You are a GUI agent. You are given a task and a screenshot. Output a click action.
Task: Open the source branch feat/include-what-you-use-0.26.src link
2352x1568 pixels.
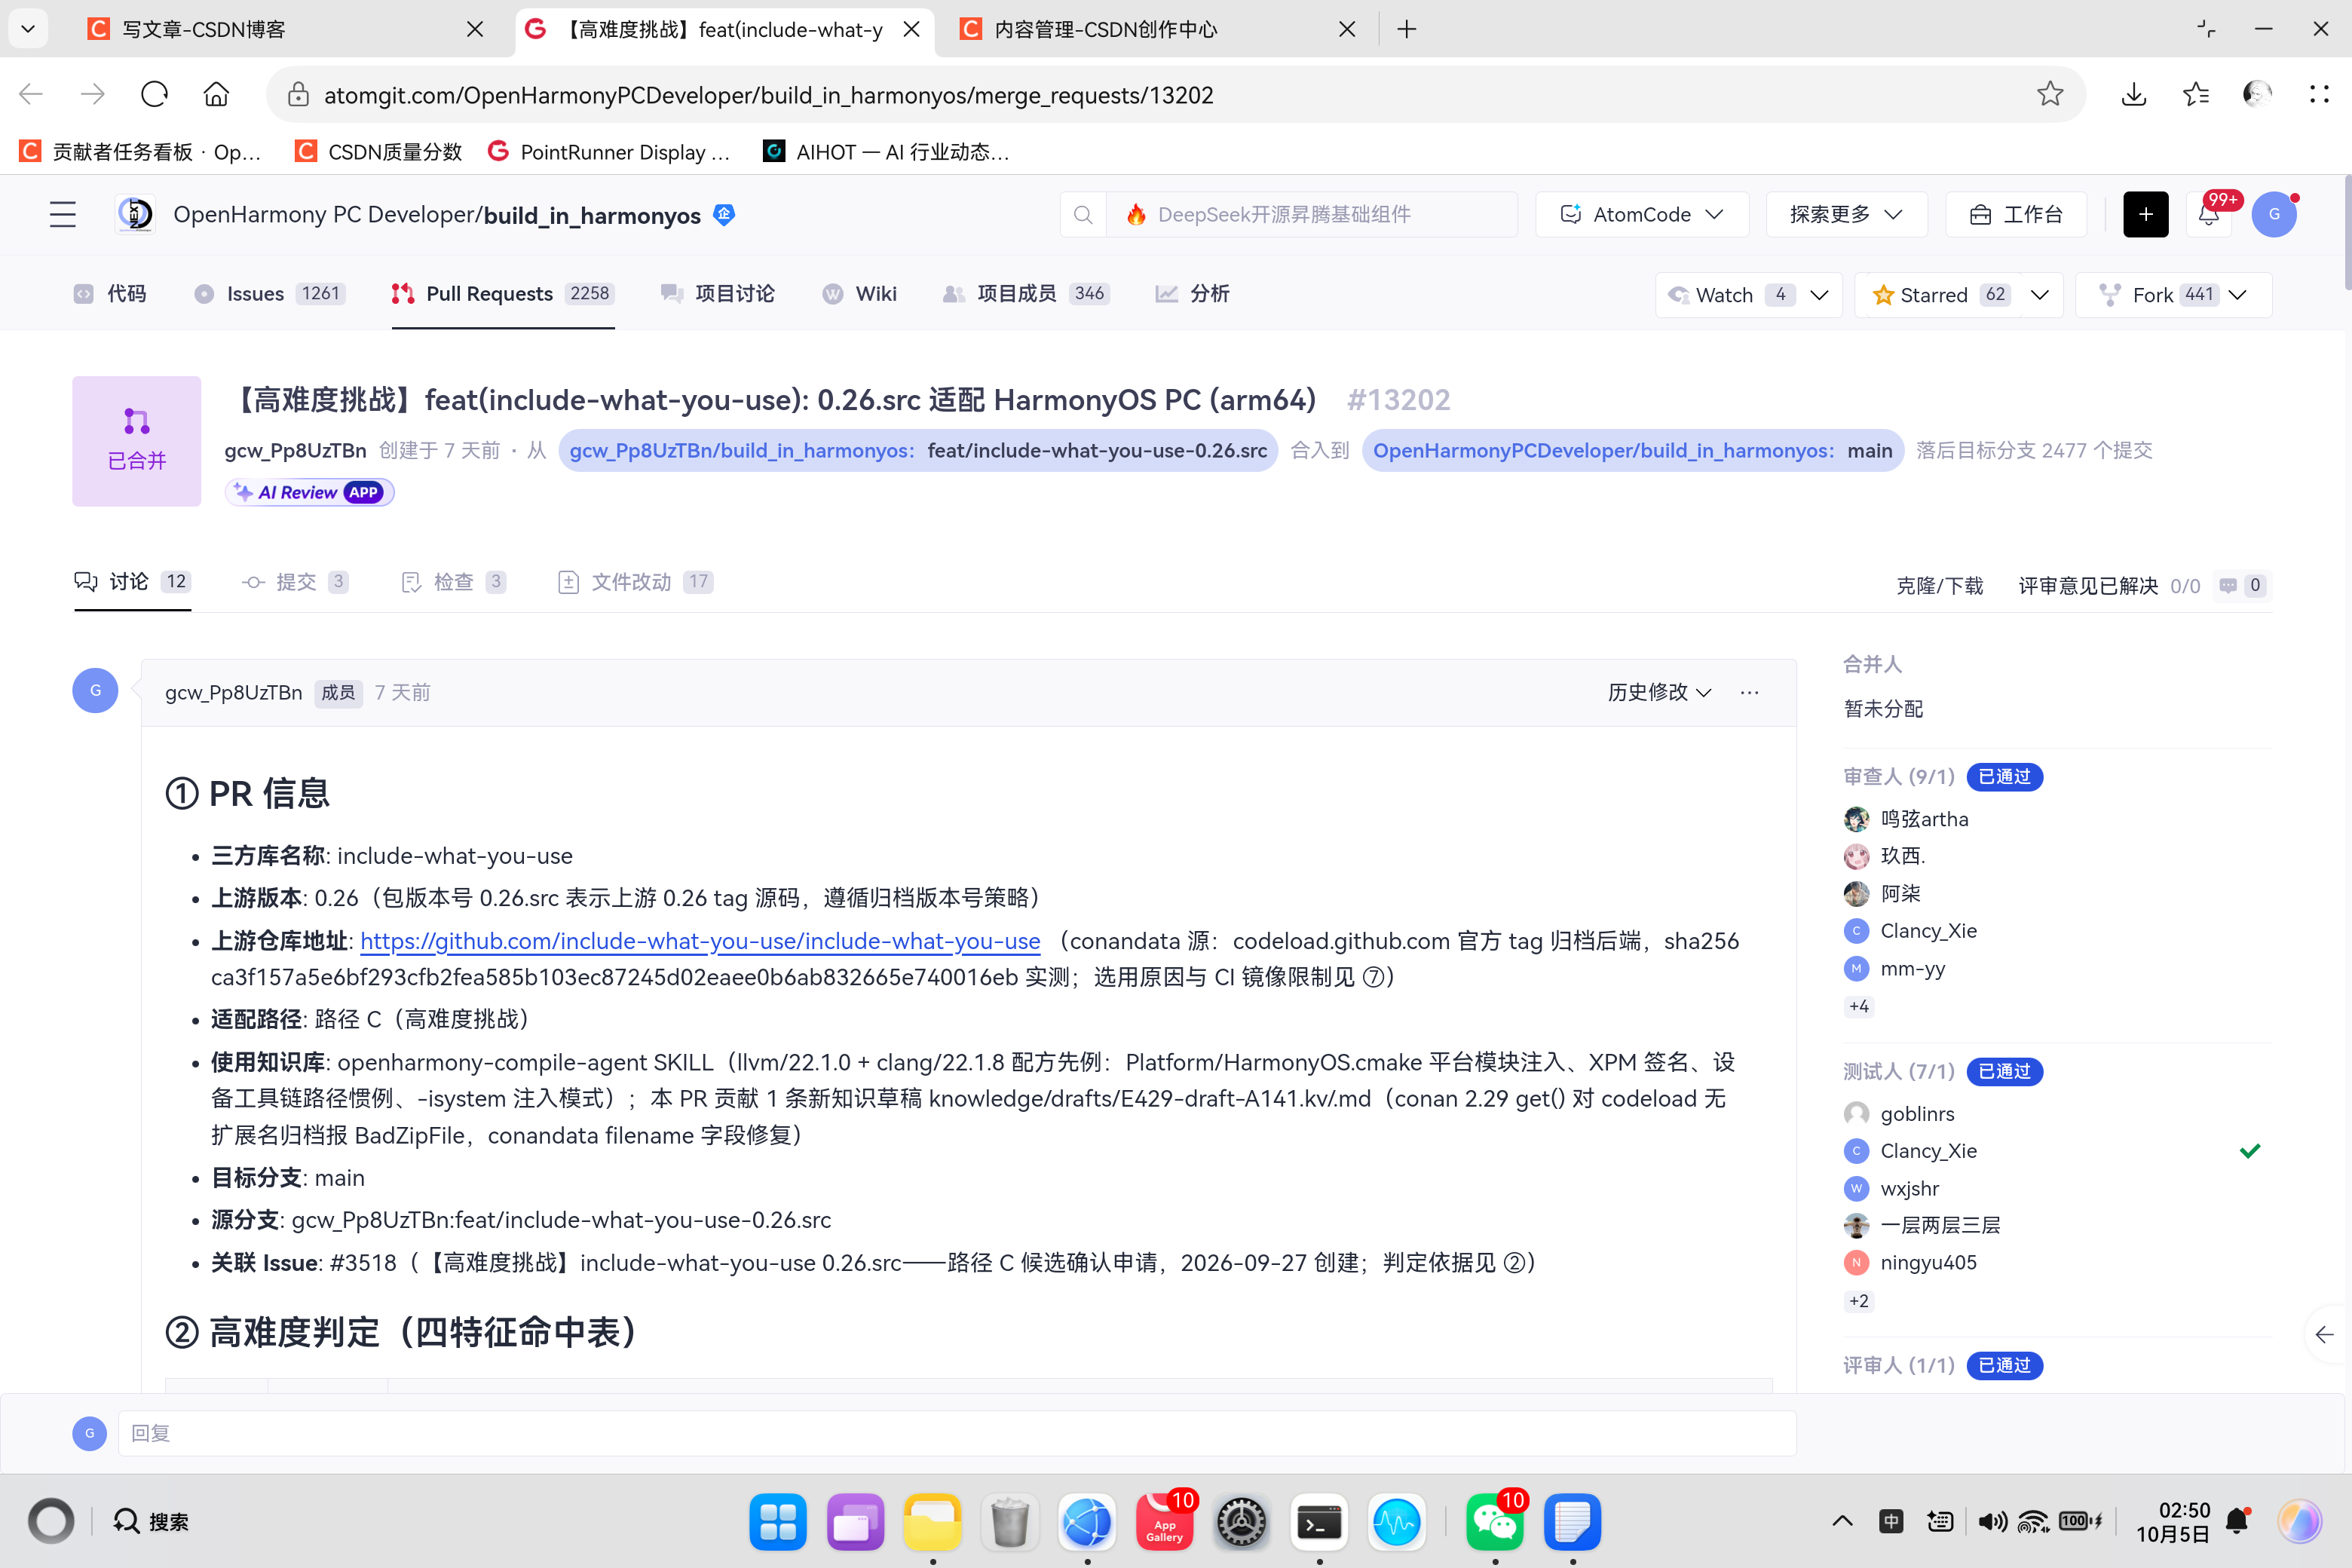pyautogui.click(x=918, y=450)
